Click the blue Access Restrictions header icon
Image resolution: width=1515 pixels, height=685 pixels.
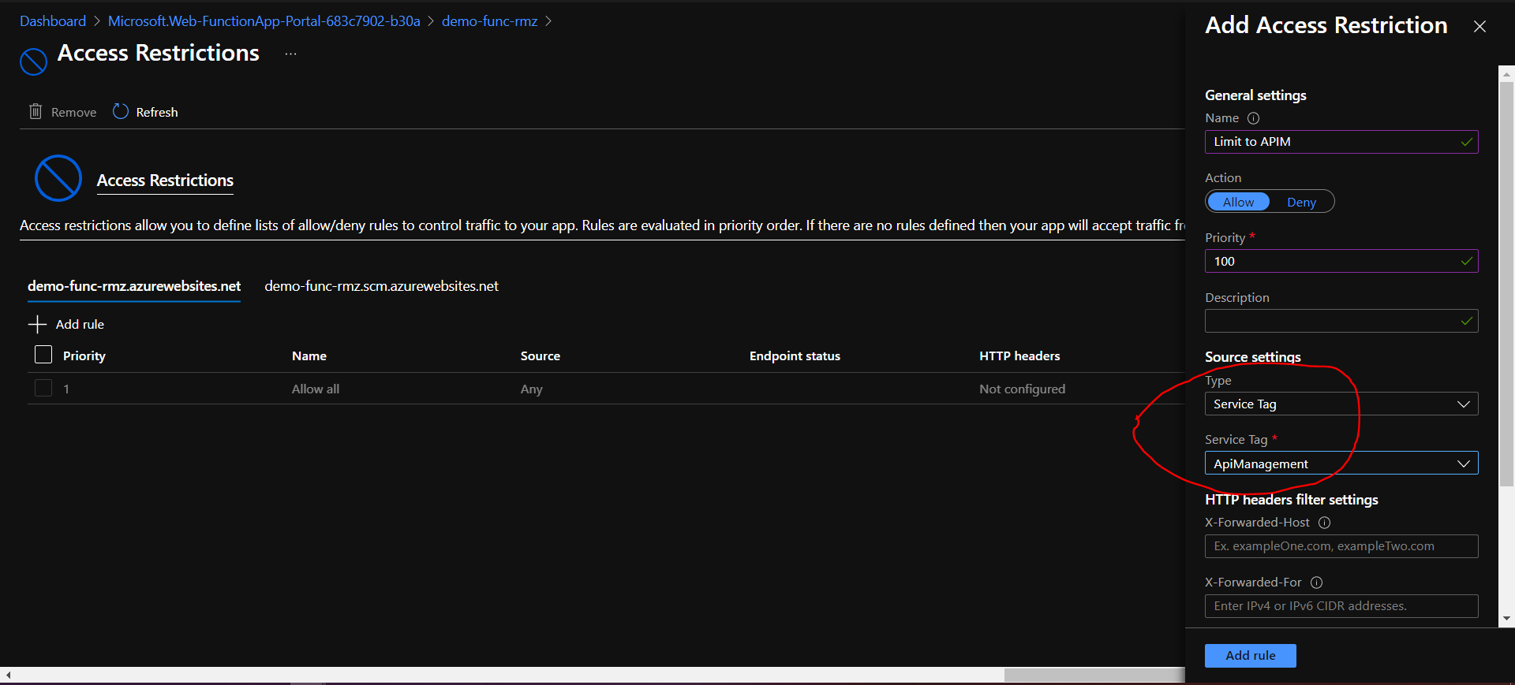[x=33, y=61]
